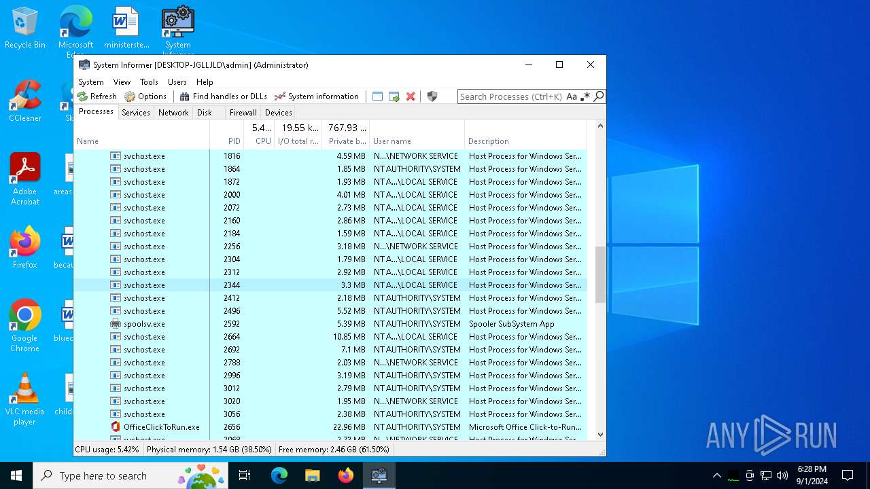Switch to the Services tab
Image resolution: width=870 pixels, height=489 pixels.
coord(136,113)
